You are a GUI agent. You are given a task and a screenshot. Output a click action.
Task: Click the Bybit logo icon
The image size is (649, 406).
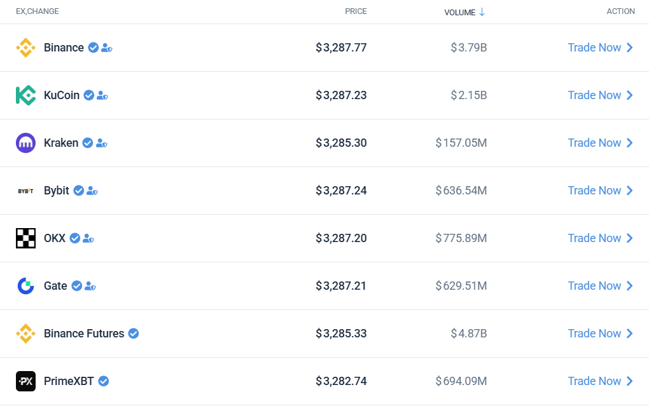(25, 191)
